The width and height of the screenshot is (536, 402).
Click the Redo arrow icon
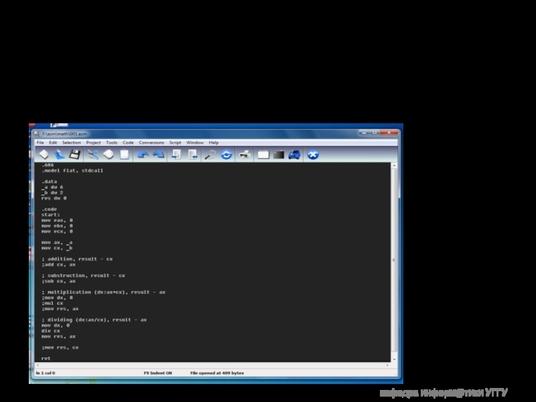(159, 155)
